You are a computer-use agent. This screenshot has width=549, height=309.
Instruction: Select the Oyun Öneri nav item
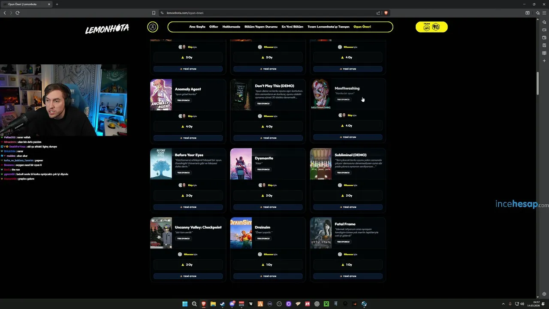click(x=362, y=27)
